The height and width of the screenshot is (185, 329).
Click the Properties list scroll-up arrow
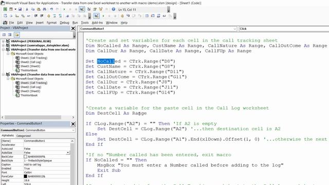tap(72, 141)
